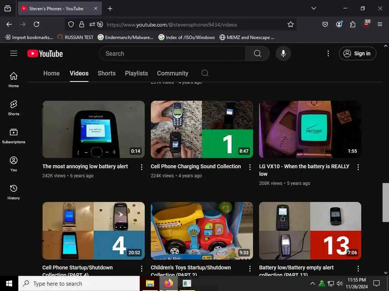Expand the list all tabs chevron

(x=313, y=8)
